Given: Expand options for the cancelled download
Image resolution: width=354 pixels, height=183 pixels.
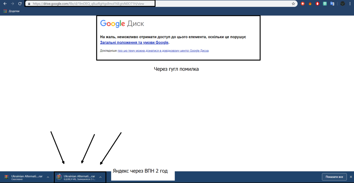Looking at the screenshot, I should [48, 177].
